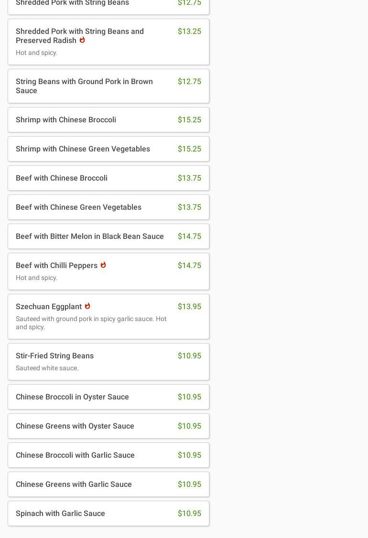Screen dimensions: 368x538
Task: Click the $15.25 price of Shrimp with Chinese Broccoli
Action: point(189,120)
